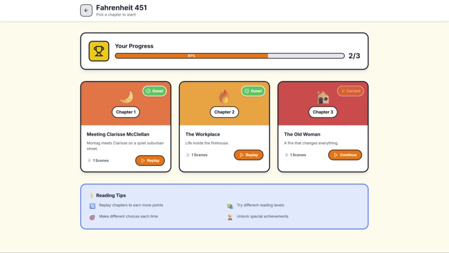Click The Old Woman chapter title
Viewport: 449px width, 253px height.
[x=302, y=134]
